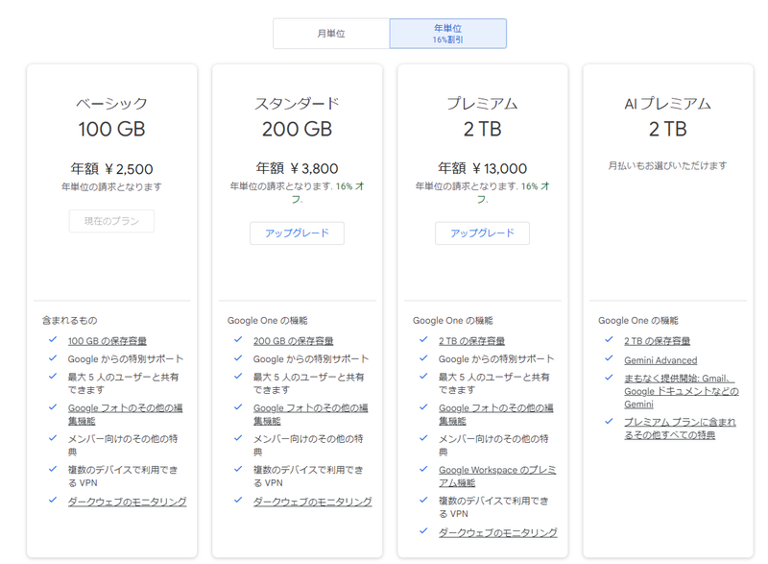Open 2 TB の保存容量 link in プレミアム card

coord(471,341)
